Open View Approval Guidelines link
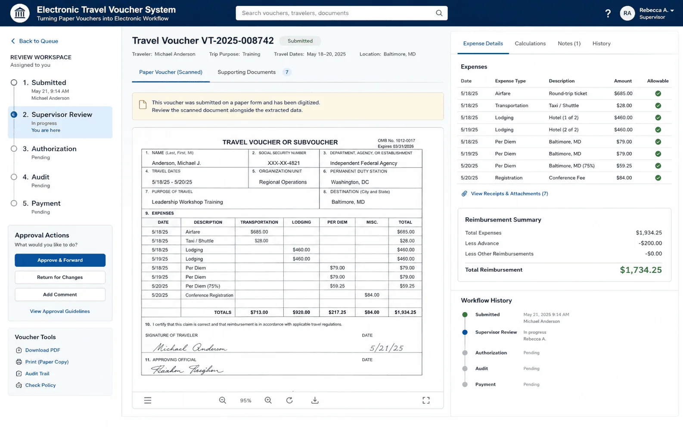The height and width of the screenshot is (427, 683). [x=60, y=311]
